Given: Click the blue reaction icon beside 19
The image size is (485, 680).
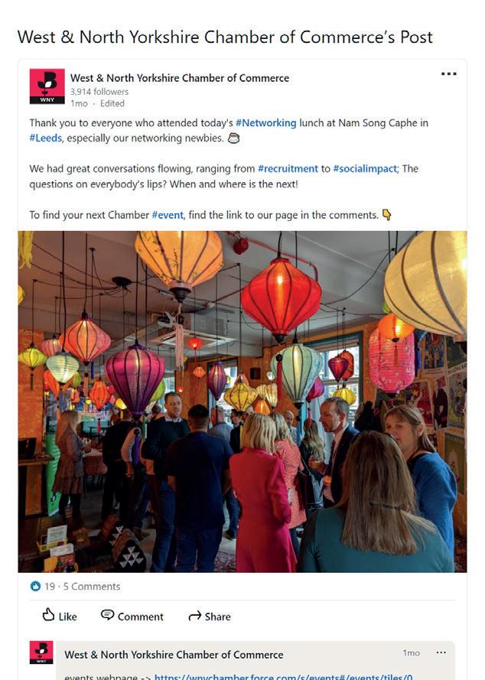Looking at the screenshot, I should [35, 587].
